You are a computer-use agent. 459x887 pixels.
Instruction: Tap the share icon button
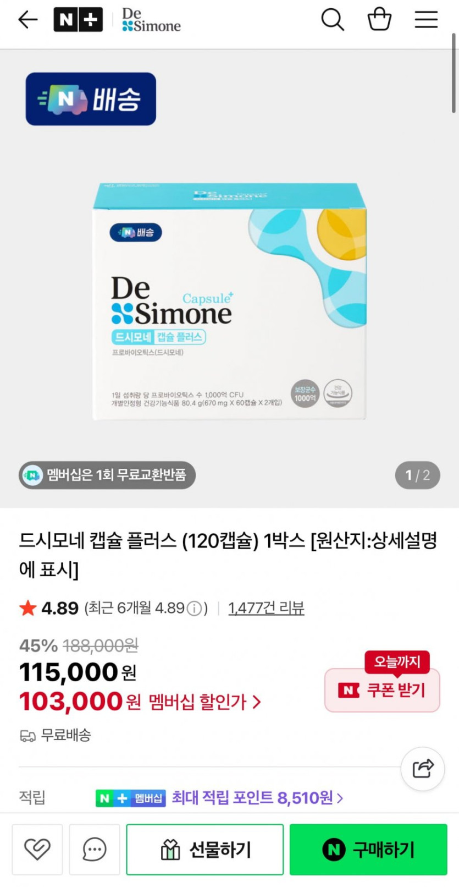[x=423, y=768]
